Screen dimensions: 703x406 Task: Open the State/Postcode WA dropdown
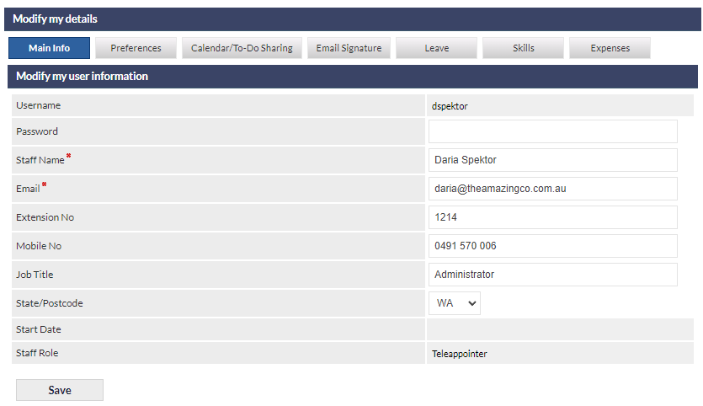coord(455,303)
